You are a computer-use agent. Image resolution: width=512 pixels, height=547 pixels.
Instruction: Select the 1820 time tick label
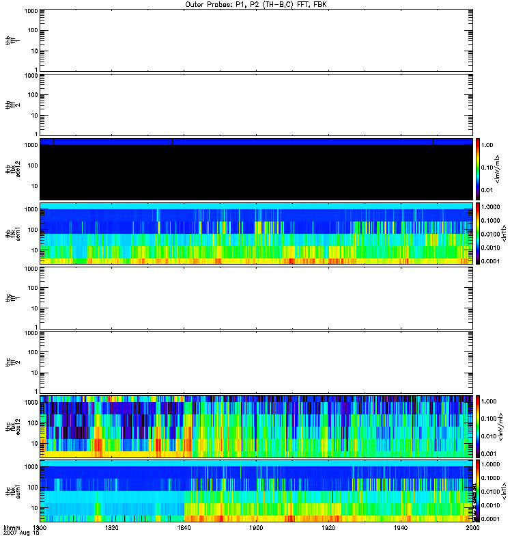click(113, 529)
